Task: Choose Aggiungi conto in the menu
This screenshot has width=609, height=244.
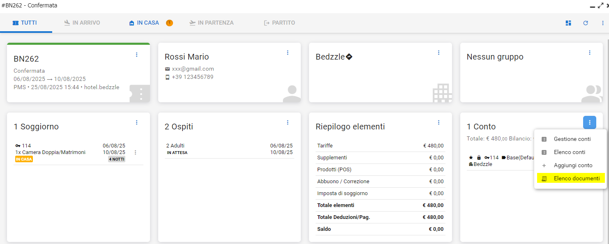Action: point(573,166)
